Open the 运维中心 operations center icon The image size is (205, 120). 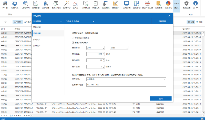67,5
